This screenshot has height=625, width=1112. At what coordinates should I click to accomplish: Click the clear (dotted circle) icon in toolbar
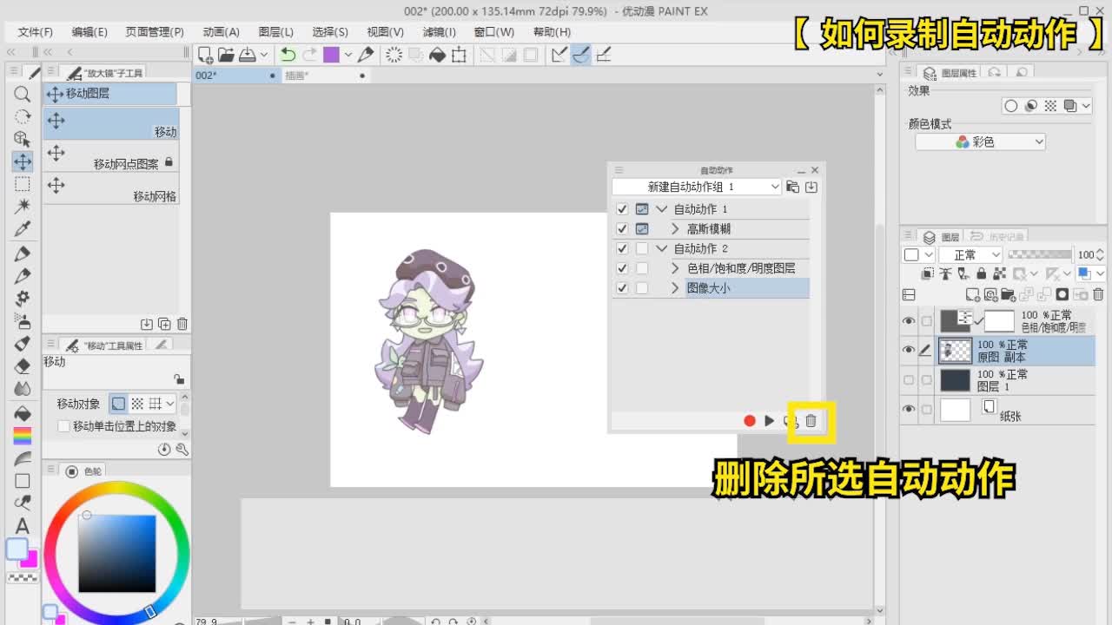click(394, 55)
